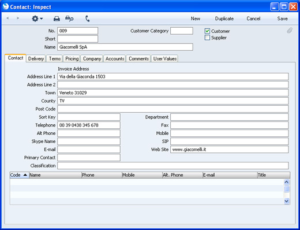Open the gear operations menu

pyautogui.click(x=37, y=18)
